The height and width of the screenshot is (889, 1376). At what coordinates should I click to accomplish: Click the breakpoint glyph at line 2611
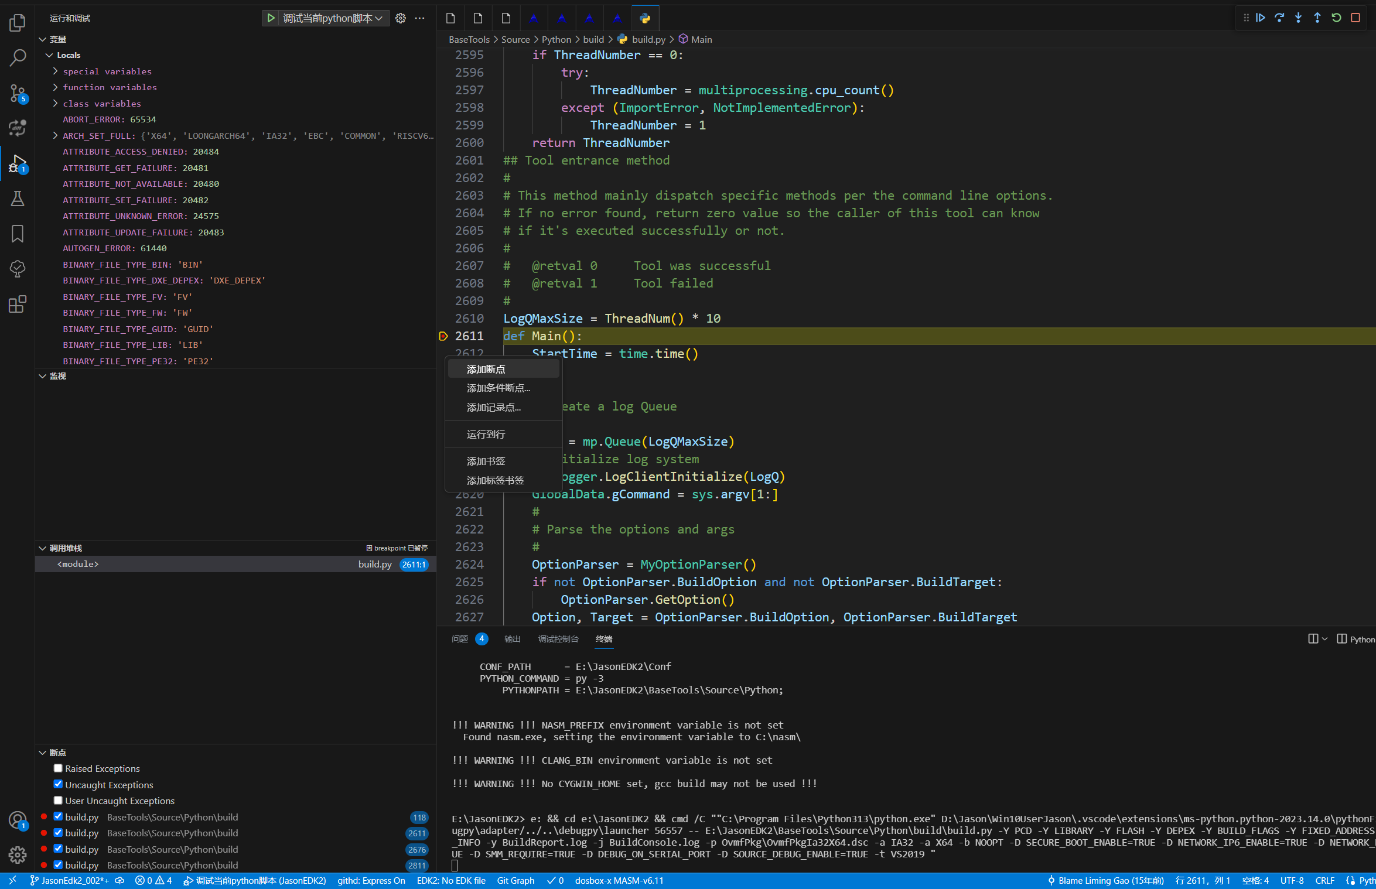443,336
